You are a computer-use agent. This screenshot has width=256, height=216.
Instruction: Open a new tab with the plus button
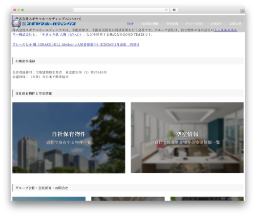coord(243,11)
